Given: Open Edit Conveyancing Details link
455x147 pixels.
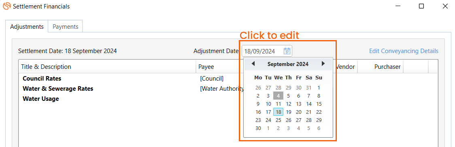Looking at the screenshot, I should (404, 51).
